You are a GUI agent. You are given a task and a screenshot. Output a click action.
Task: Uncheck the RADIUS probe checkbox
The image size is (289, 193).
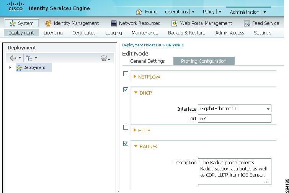click(126, 144)
